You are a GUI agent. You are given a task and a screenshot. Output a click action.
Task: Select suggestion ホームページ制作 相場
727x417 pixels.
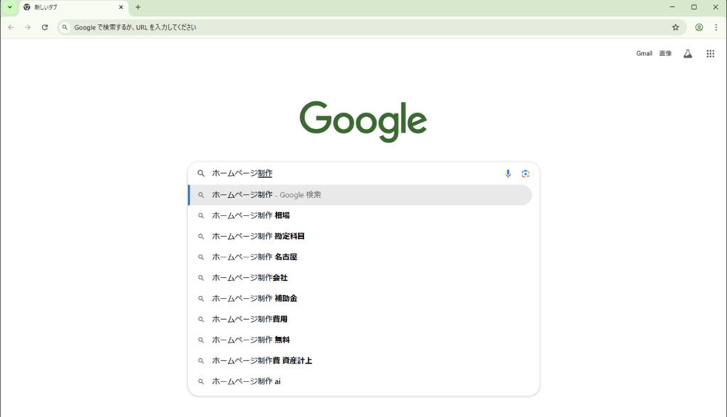360,216
